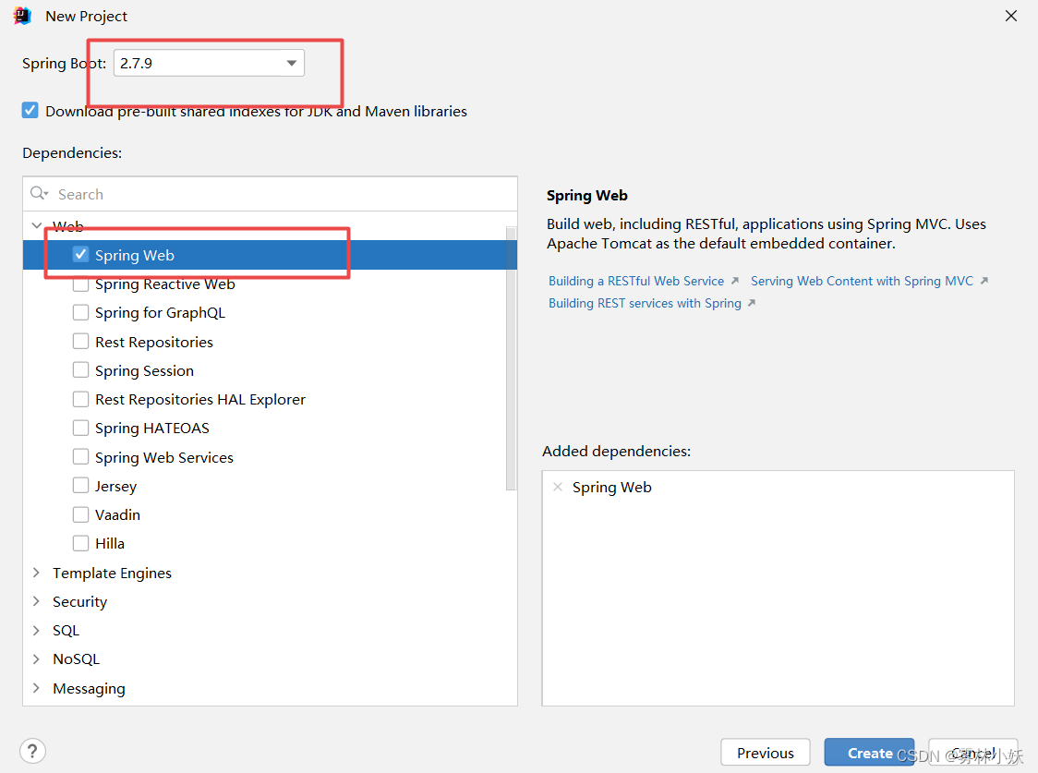This screenshot has width=1038, height=773.
Task: Enable the Vaadin dependency
Action: coord(80,514)
